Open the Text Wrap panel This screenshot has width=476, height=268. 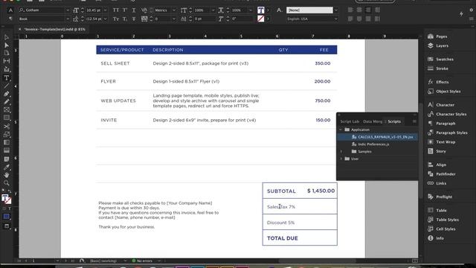[x=441, y=142]
